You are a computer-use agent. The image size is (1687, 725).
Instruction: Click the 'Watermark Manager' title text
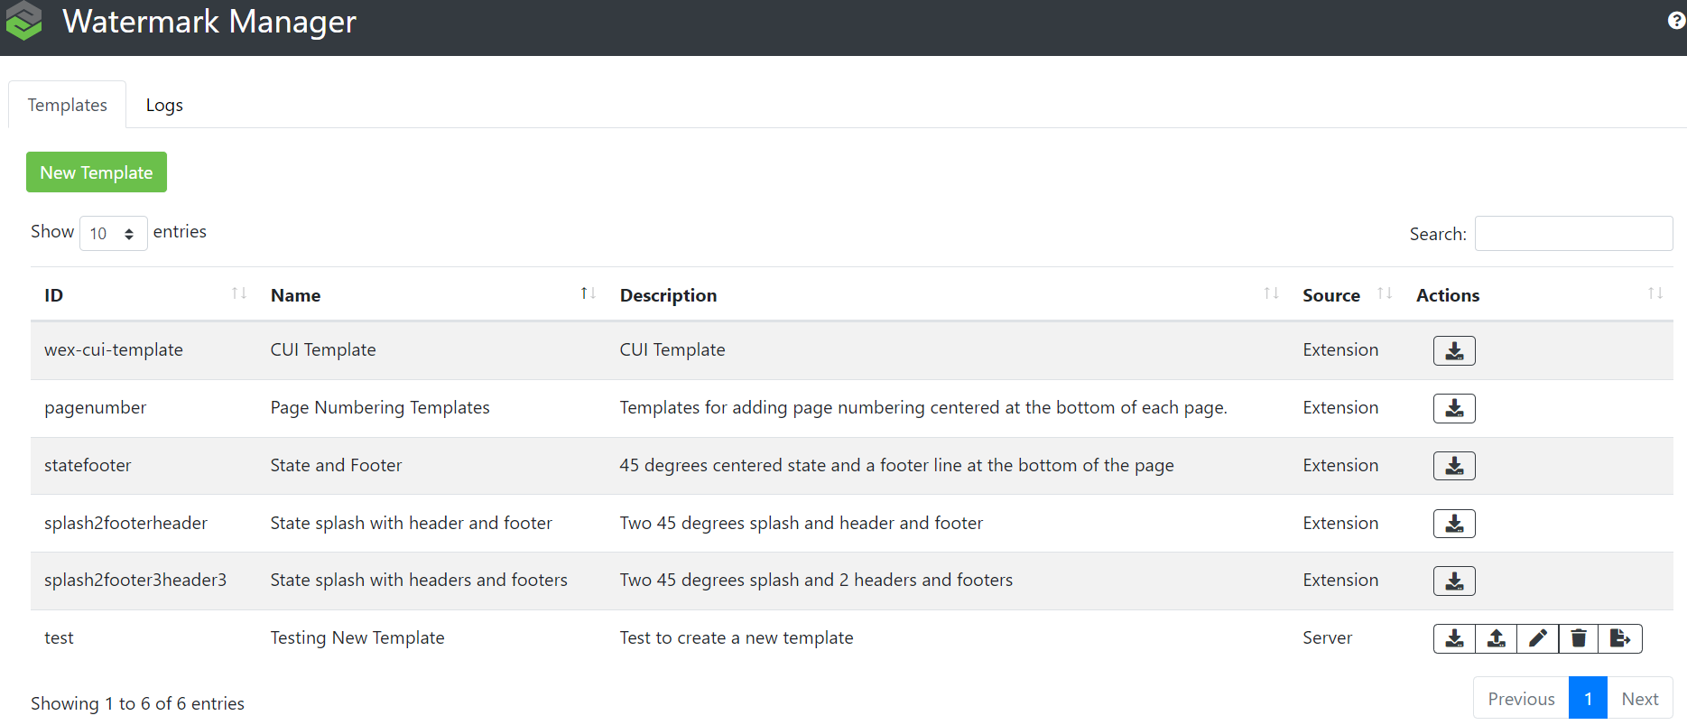[x=209, y=22]
